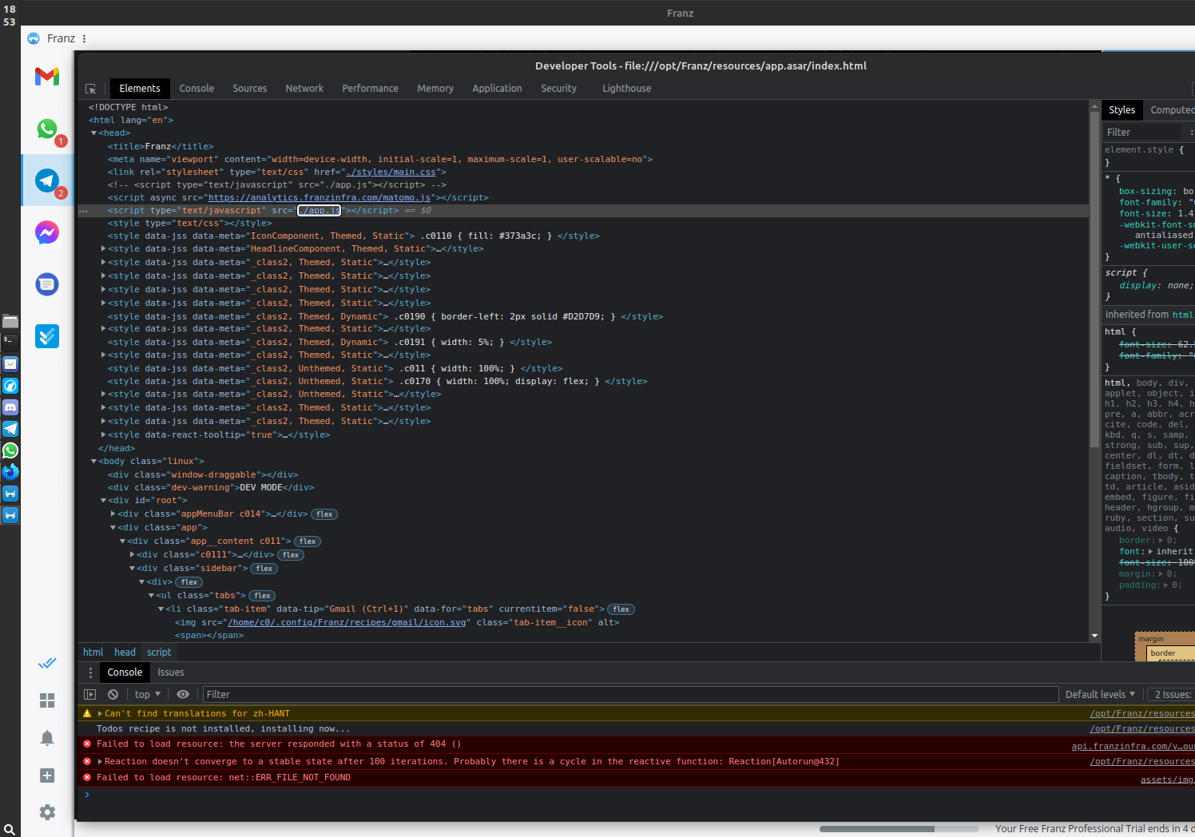Follow the ./styles/main.css href link
Image resolution: width=1195 pixels, height=837 pixels.
coord(391,173)
